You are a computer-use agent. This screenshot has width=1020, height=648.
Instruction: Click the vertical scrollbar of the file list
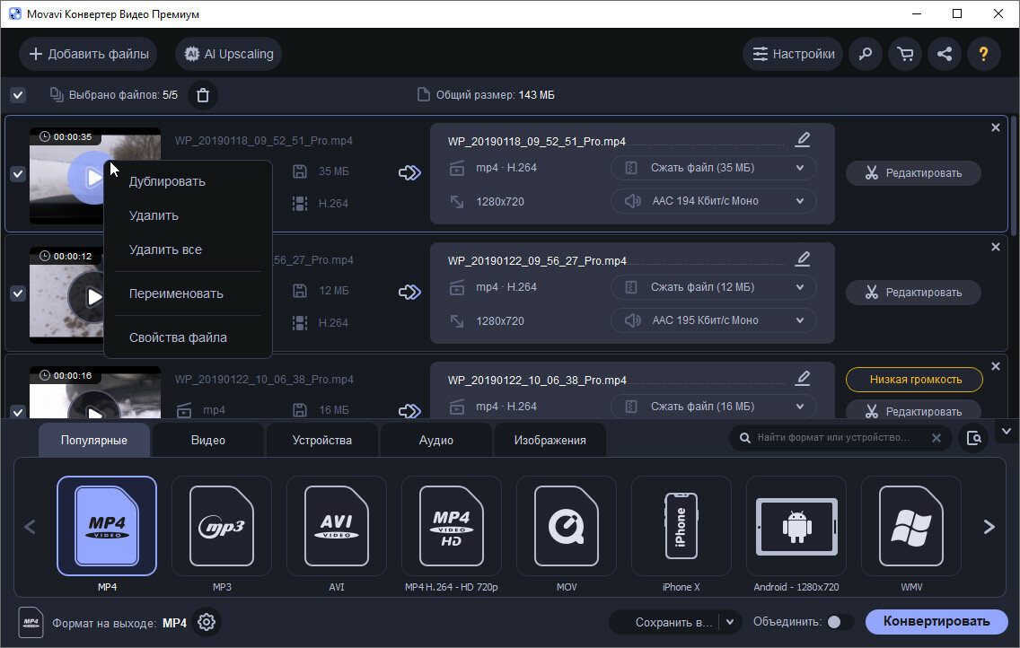[x=1014, y=176]
